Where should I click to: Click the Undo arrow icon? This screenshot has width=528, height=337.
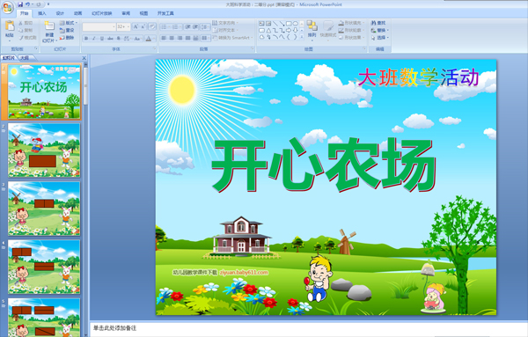click(x=28, y=4)
